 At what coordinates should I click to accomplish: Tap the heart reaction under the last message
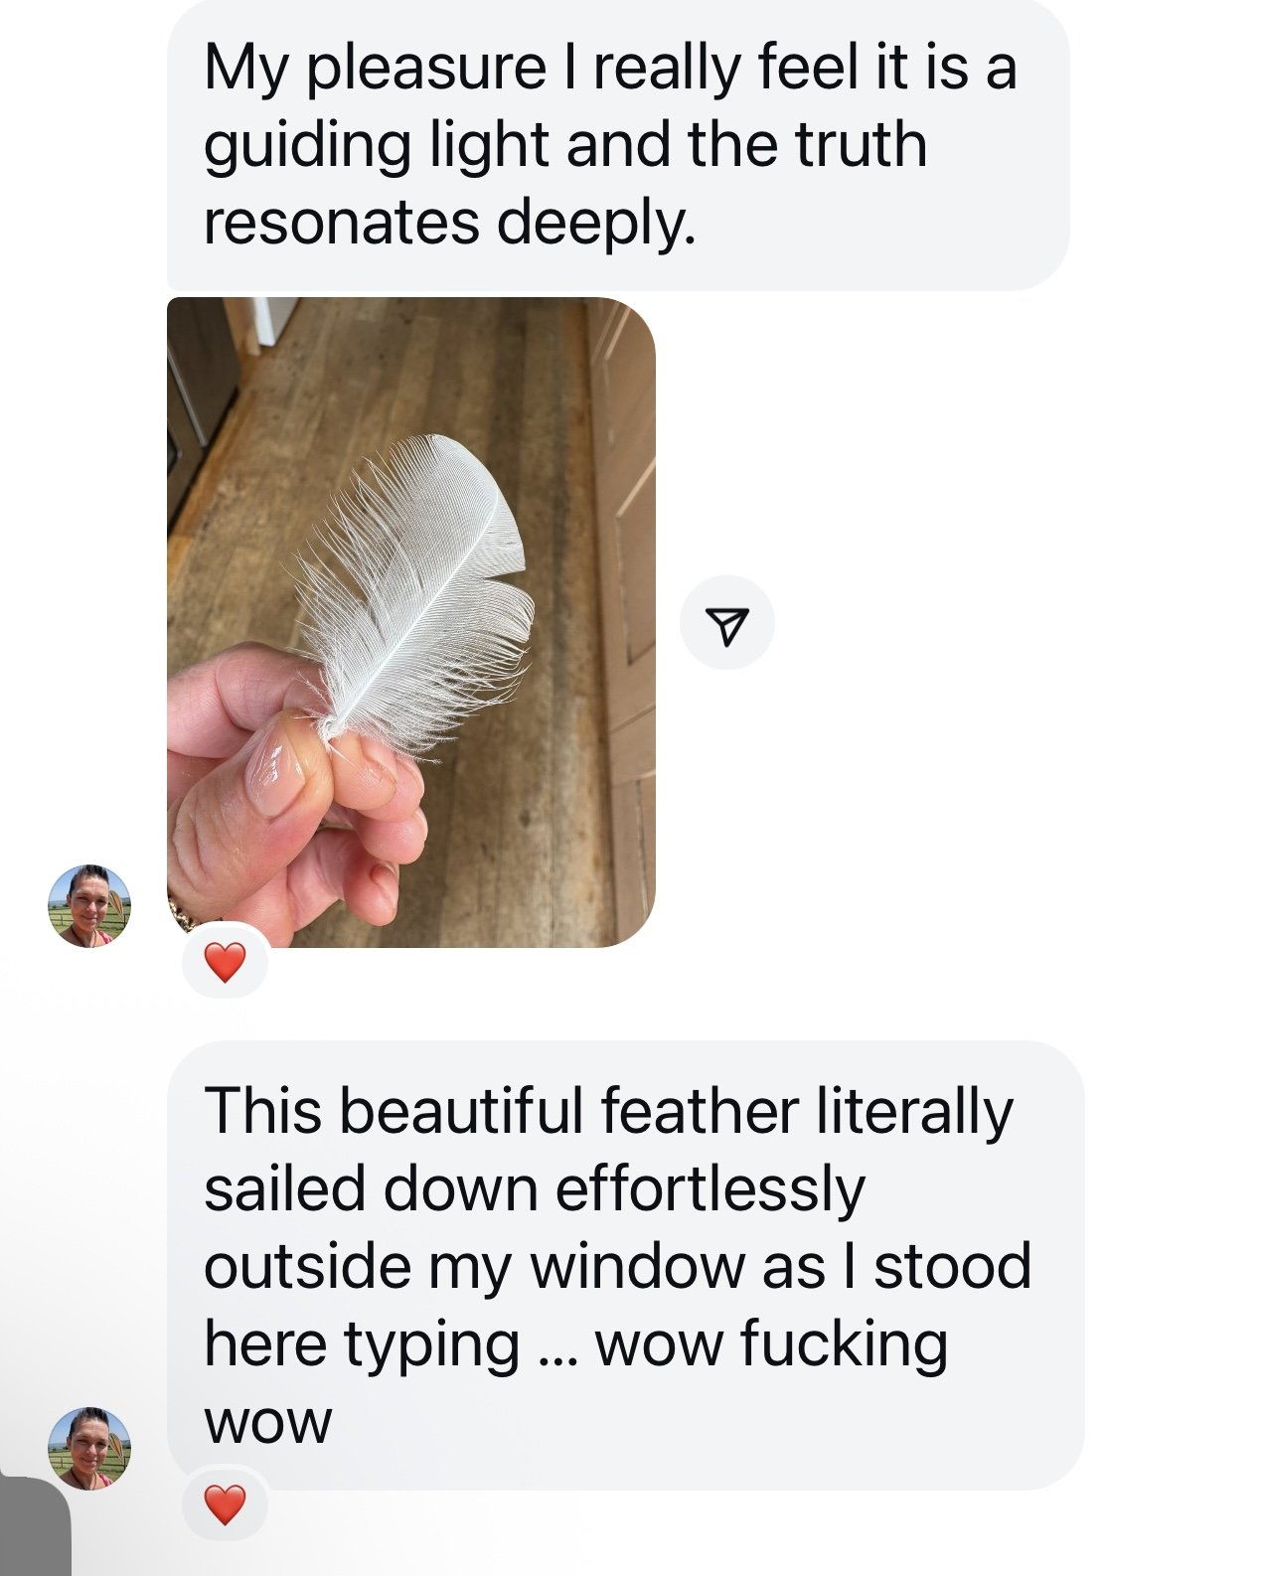pyautogui.click(x=225, y=1504)
